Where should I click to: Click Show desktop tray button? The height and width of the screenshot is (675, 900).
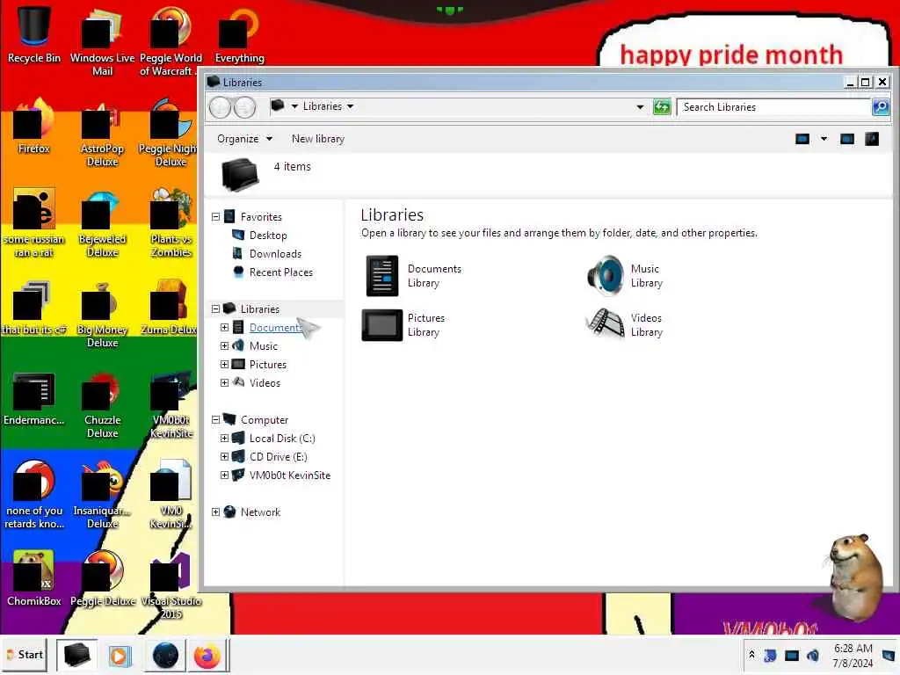pos(889,655)
